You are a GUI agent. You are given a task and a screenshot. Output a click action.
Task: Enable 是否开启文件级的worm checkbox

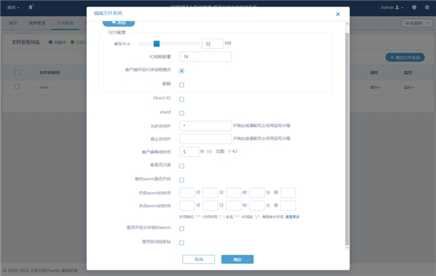(x=182, y=229)
